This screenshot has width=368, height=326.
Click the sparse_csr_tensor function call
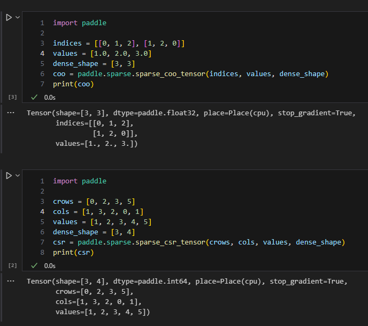171,242
